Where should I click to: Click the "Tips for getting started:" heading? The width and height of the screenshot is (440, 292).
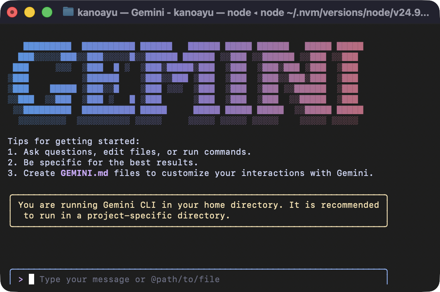[74, 141]
